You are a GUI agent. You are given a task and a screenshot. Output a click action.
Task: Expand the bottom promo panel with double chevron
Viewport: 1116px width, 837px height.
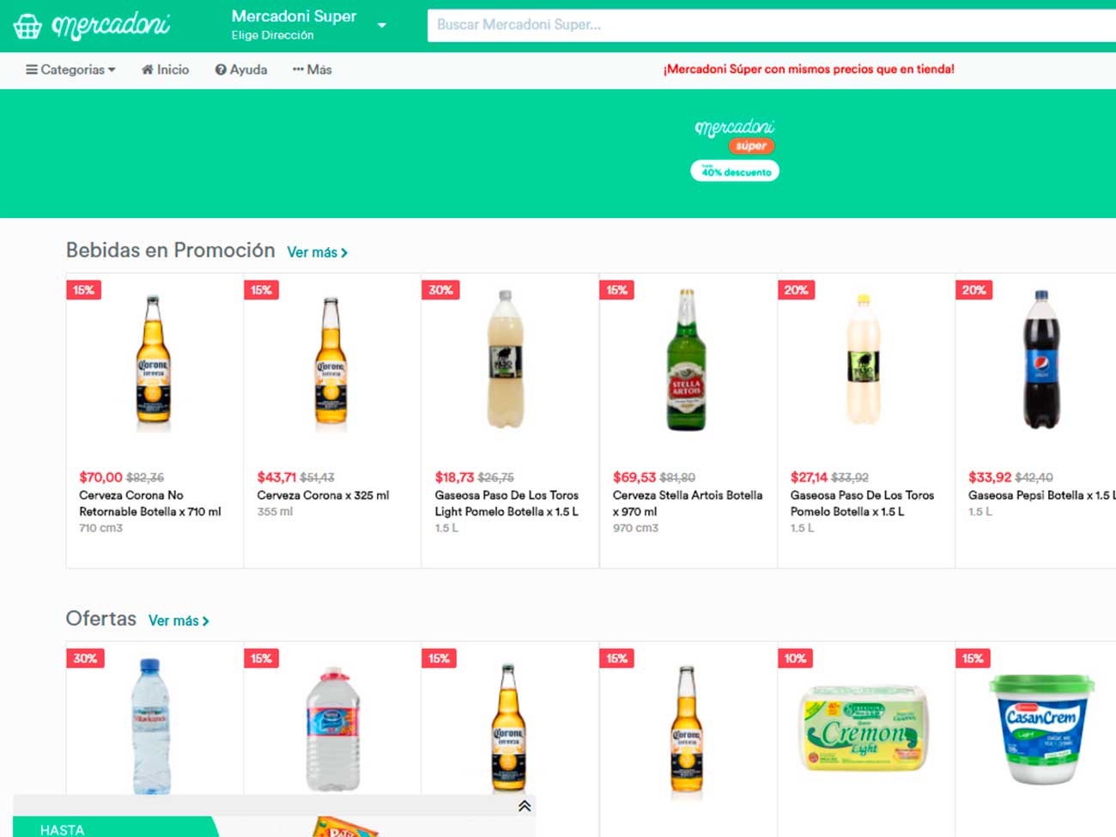click(x=525, y=806)
